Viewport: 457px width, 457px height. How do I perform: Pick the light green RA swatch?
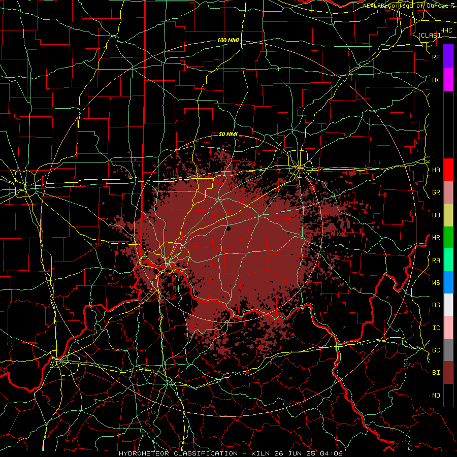448,260
